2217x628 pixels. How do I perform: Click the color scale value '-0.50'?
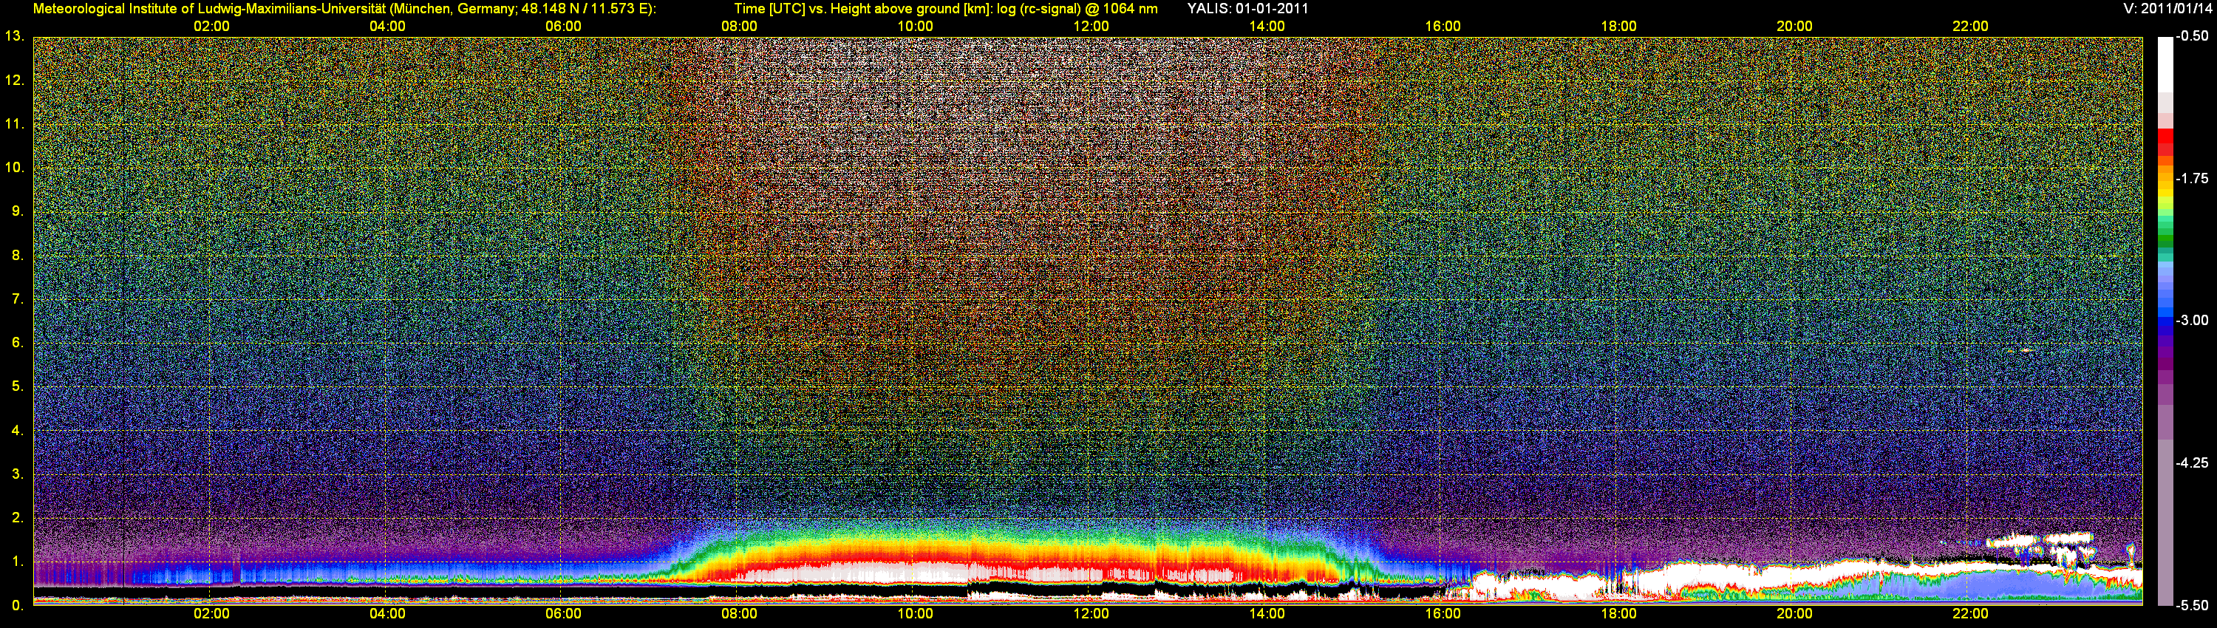(2193, 36)
